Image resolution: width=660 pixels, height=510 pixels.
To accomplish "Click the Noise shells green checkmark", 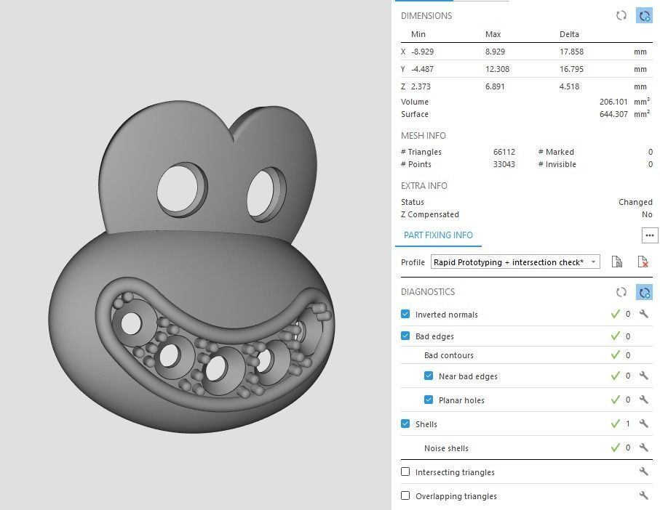I will (616, 448).
